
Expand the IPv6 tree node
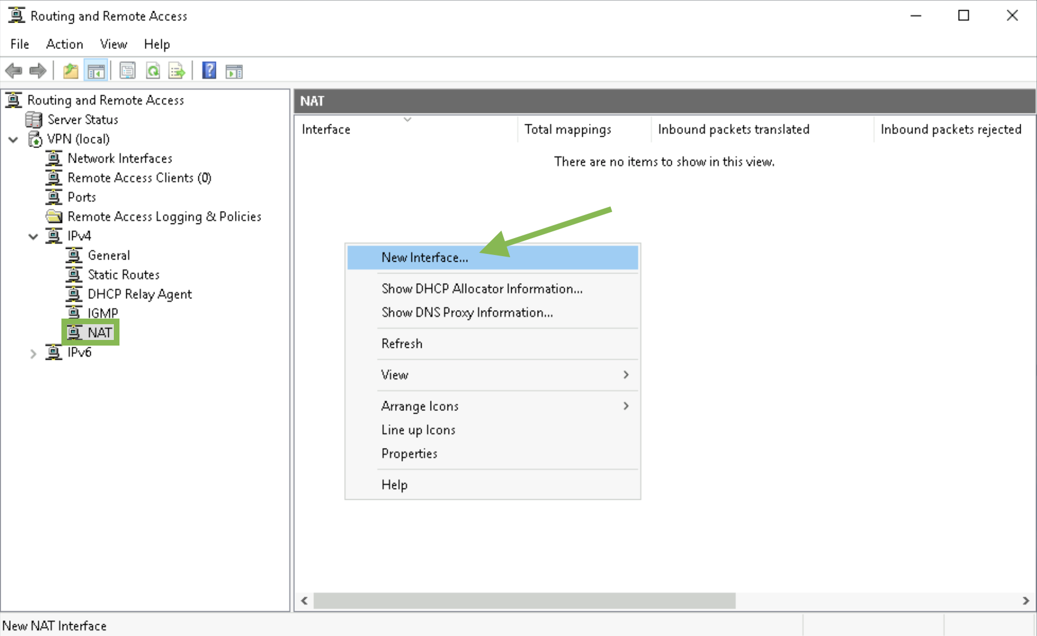pyautogui.click(x=33, y=353)
